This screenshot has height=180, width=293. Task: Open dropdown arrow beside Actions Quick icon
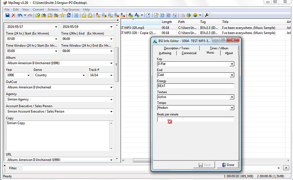[x=142, y=15]
